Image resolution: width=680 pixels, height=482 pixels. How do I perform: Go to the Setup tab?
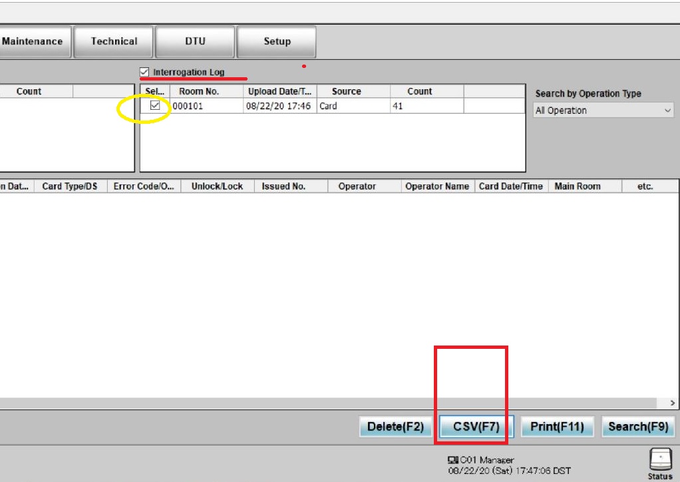pyautogui.click(x=277, y=41)
